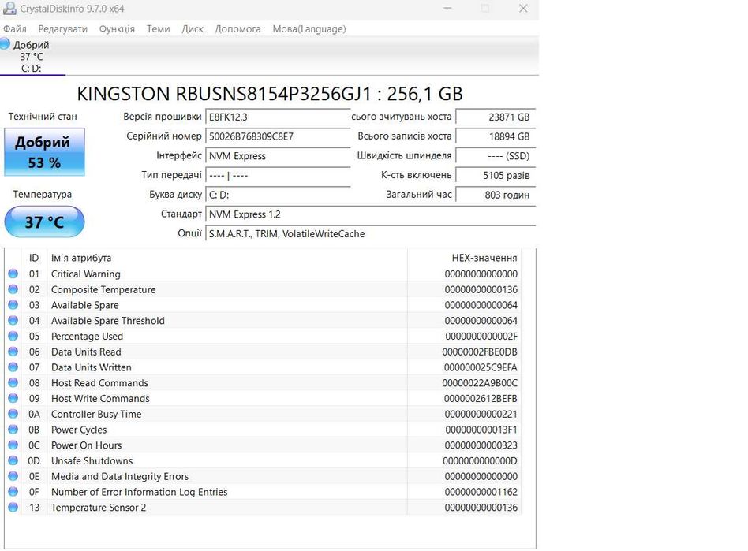The image size is (748, 551).
Task: Click status orb for Power Cycles row
Action: click(x=13, y=430)
